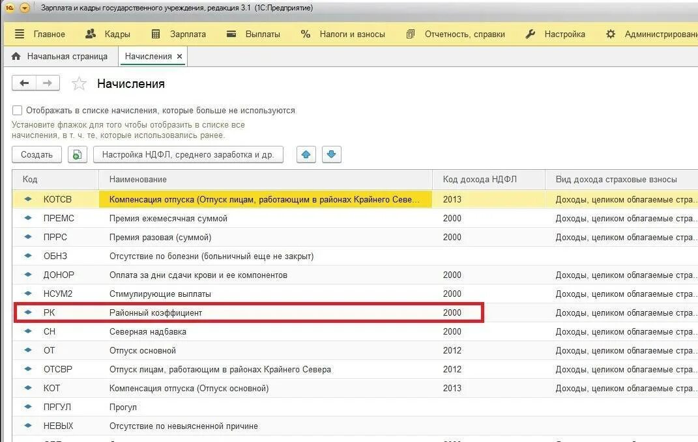Select the ПРРС row icon
Image resolution: width=698 pixels, height=442 pixels.
(28, 236)
